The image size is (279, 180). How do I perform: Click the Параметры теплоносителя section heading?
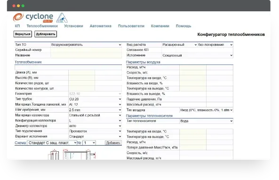tap(149, 116)
